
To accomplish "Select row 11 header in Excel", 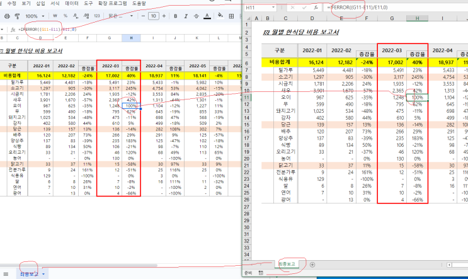I will [x=247, y=98].
